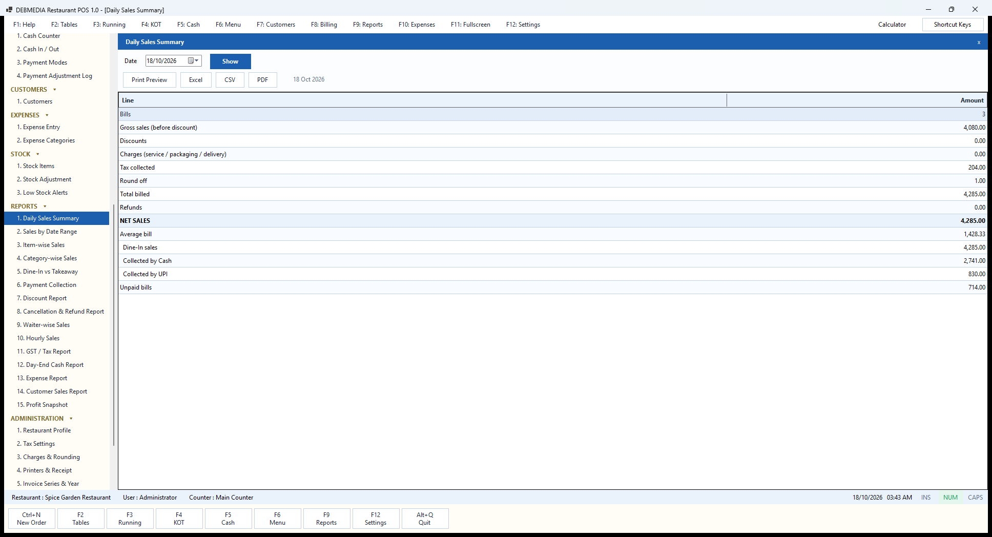Click the Alt+Q Quit button
The width and height of the screenshot is (992, 537).
[425, 519]
